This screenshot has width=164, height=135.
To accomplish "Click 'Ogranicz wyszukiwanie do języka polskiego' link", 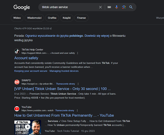I will (x=54, y=36).
